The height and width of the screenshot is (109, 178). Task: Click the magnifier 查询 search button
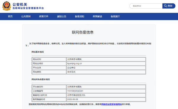[x=169, y=6]
